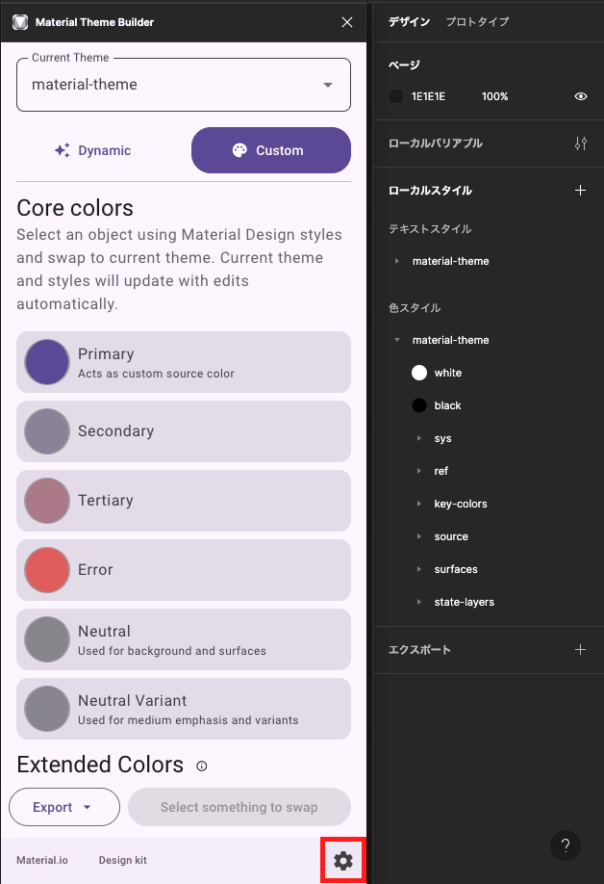Open the help question mark button
The width and height of the screenshot is (604, 884).
(566, 845)
